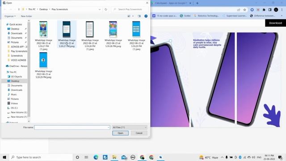Bookmark this page with star icon
286x161 pixels.
click(x=244, y=10)
